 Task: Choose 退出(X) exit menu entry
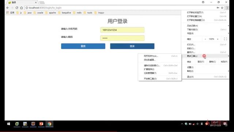[205, 77]
